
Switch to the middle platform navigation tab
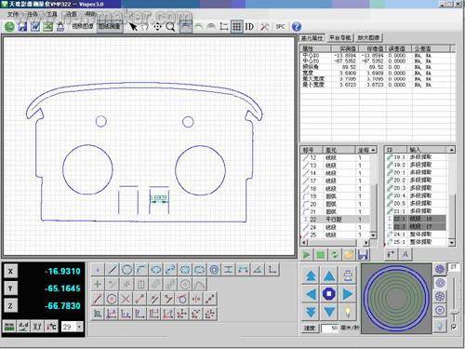pyautogui.click(x=339, y=38)
